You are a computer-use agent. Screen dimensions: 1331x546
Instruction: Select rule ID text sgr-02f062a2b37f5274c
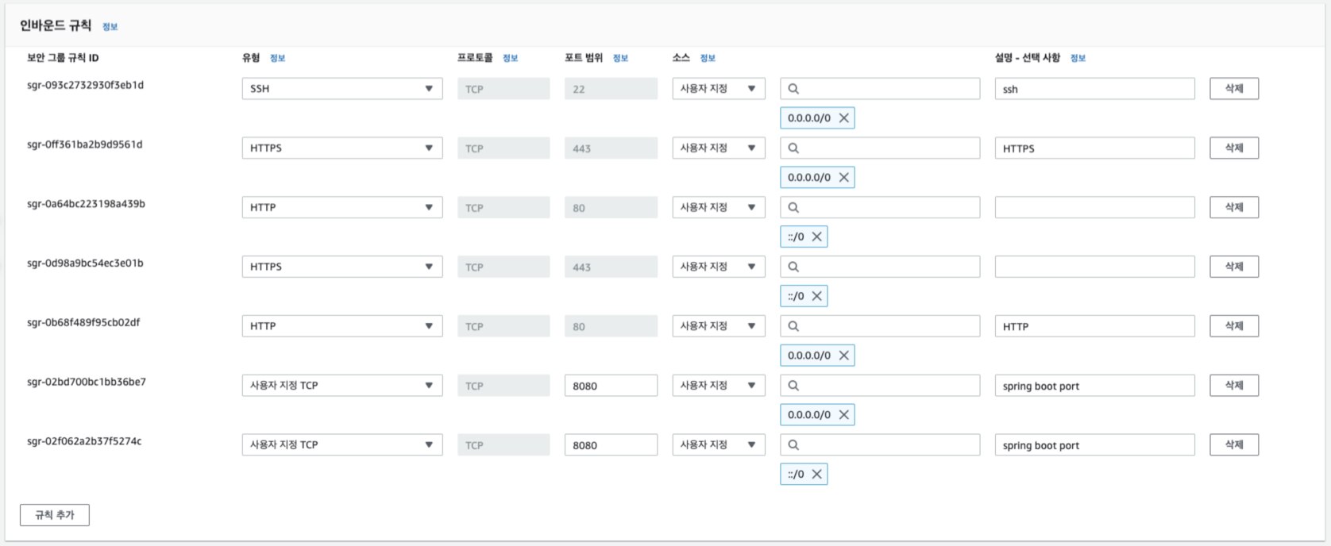click(84, 442)
